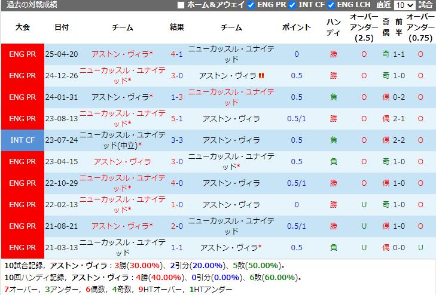Click the 3勝(30.00%) summary text
This screenshot has width=436, height=295.
(x=139, y=266)
